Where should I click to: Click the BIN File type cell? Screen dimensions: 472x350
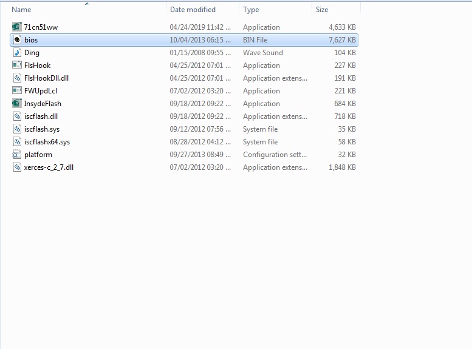click(255, 40)
